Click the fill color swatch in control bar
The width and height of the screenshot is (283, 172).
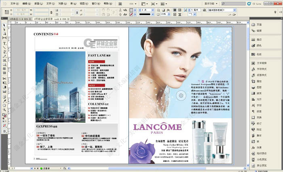pos(131,10)
